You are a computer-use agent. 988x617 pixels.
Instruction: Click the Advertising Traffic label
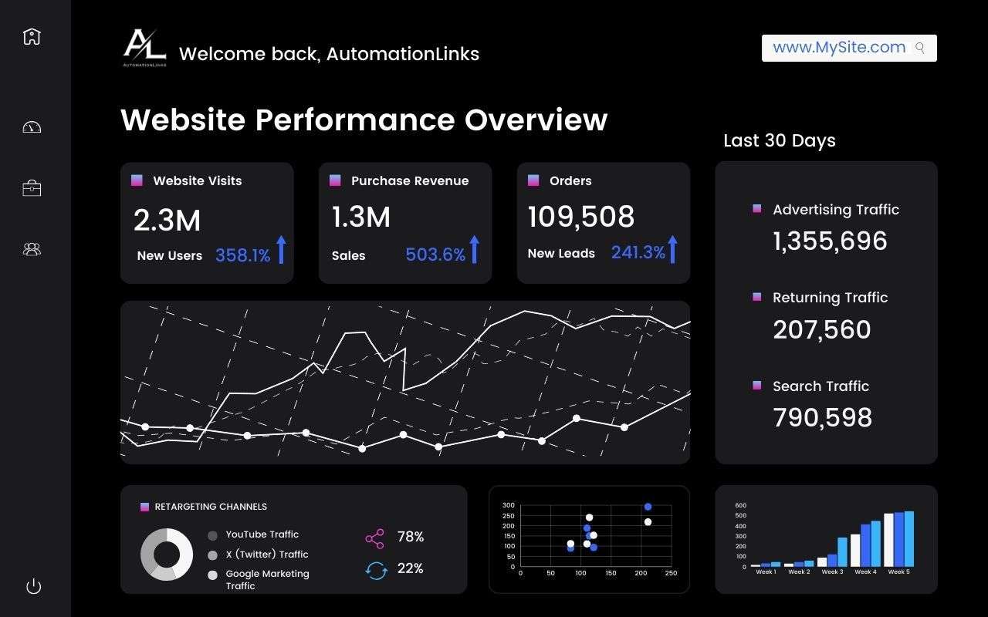click(836, 210)
